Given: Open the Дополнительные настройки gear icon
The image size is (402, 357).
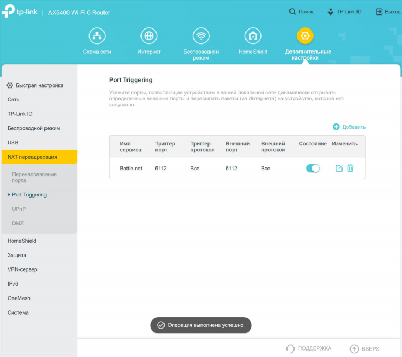Looking at the screenshot, I should [x=305, y=35].
